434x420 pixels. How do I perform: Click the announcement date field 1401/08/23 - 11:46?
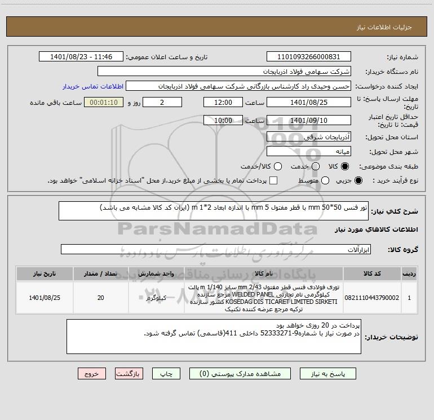[81, 57]
